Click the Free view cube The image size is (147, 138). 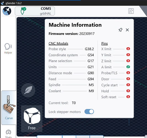click(x=32, y=119)
